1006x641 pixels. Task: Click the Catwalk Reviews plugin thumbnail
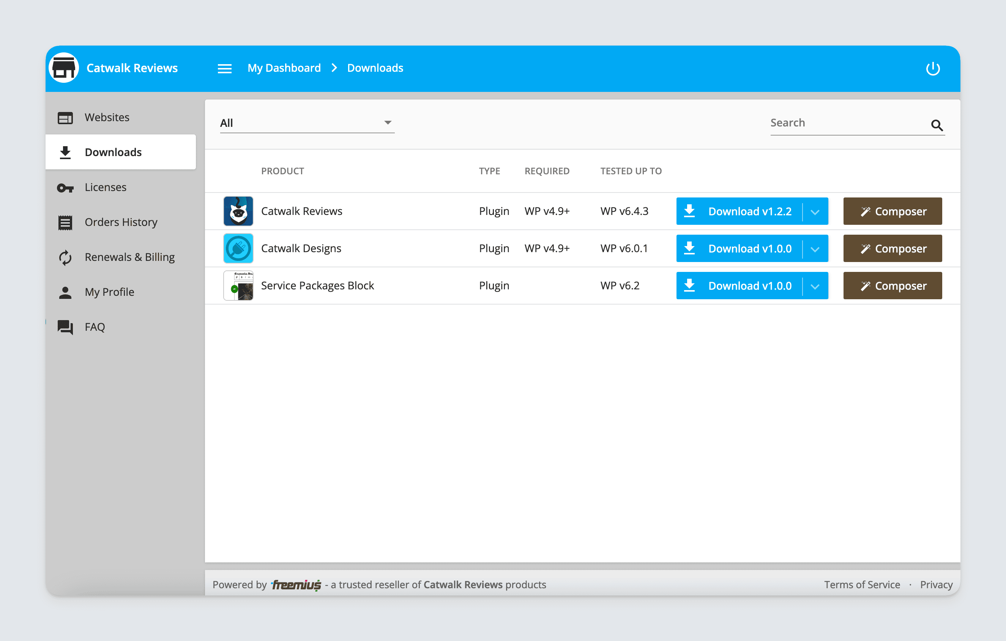(x=238, y=211)
